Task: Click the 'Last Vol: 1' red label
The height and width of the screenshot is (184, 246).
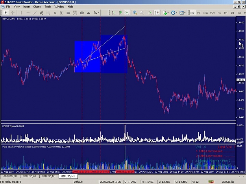Action: 227,147
